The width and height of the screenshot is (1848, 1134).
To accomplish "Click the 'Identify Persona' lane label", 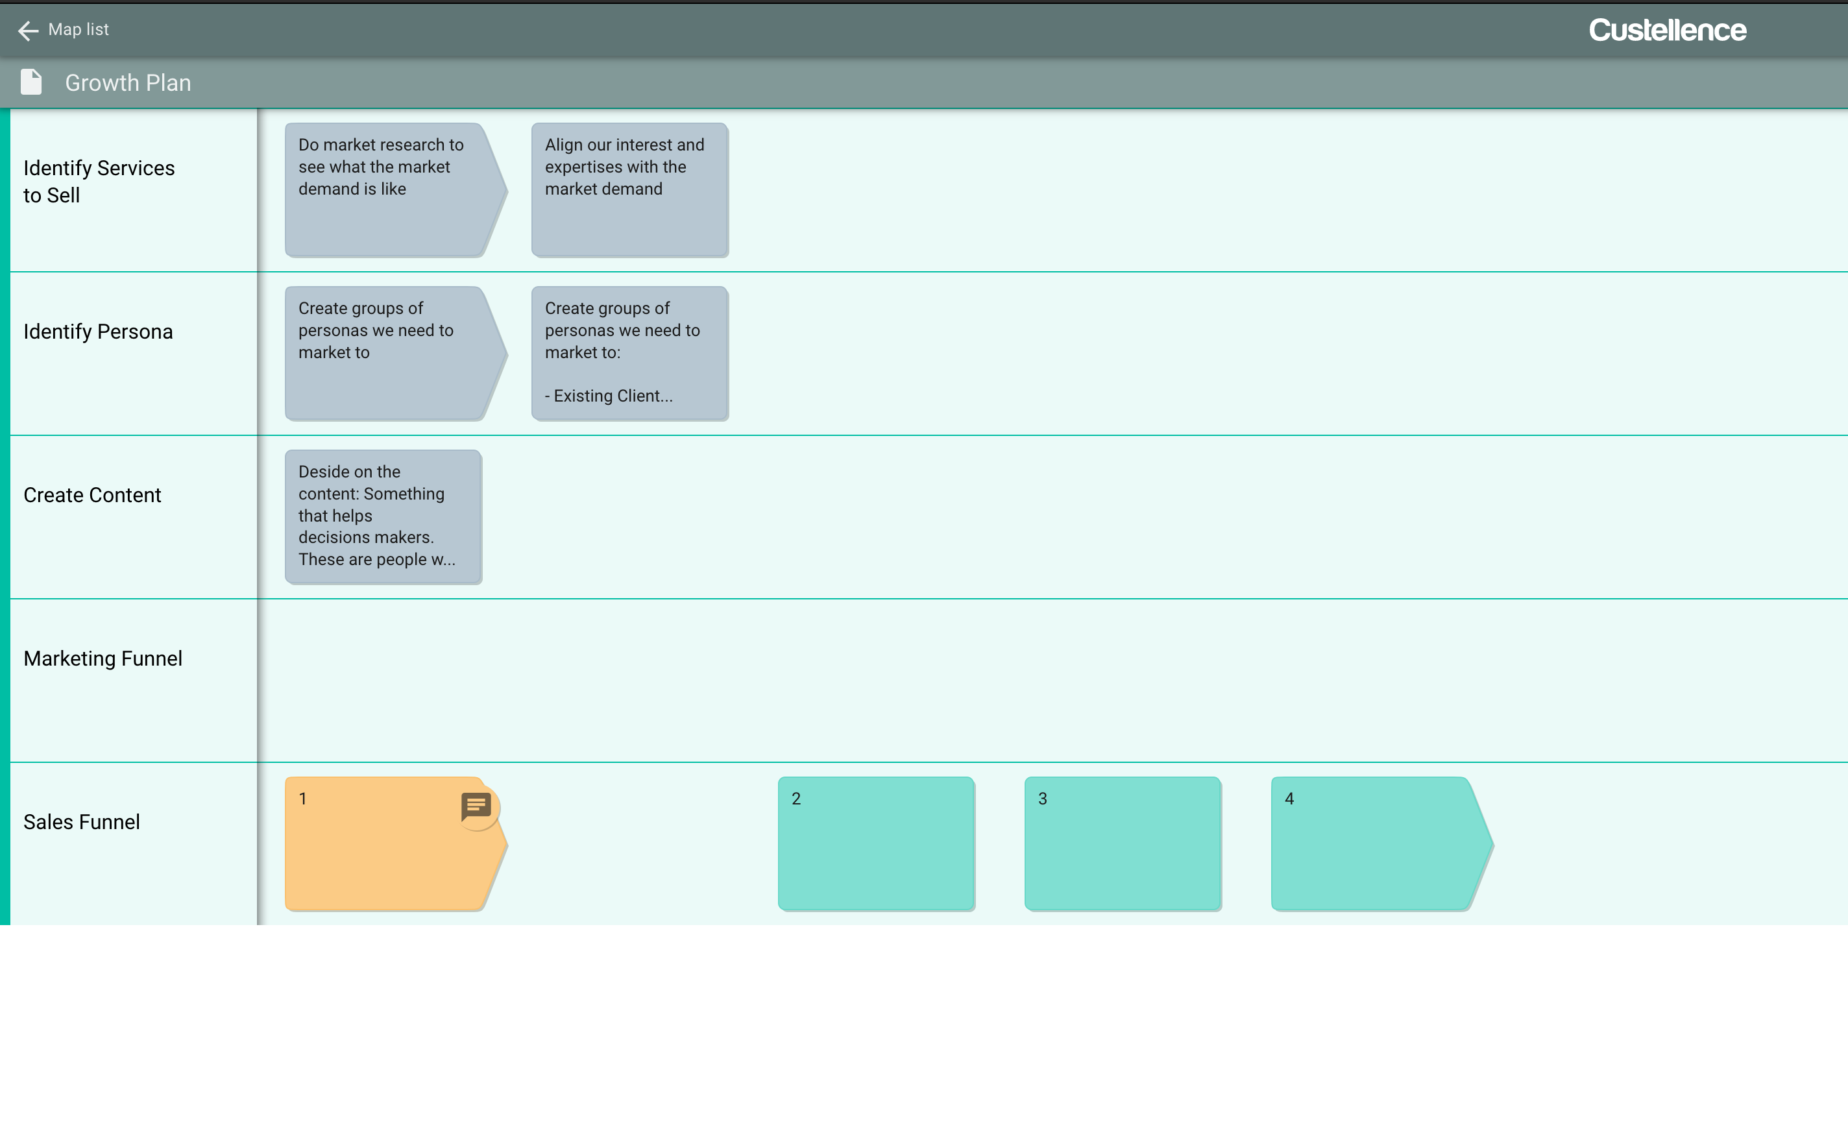I will (98, 332).
